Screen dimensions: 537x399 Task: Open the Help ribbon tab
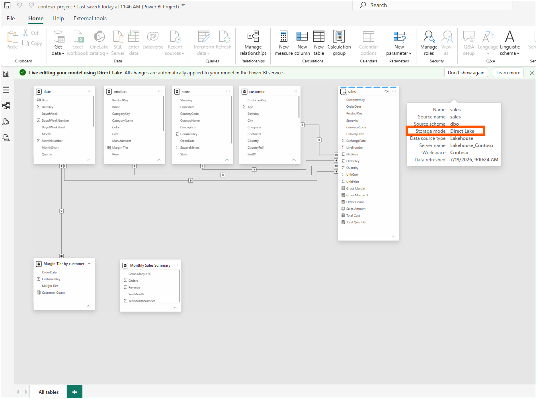[58, 18]
